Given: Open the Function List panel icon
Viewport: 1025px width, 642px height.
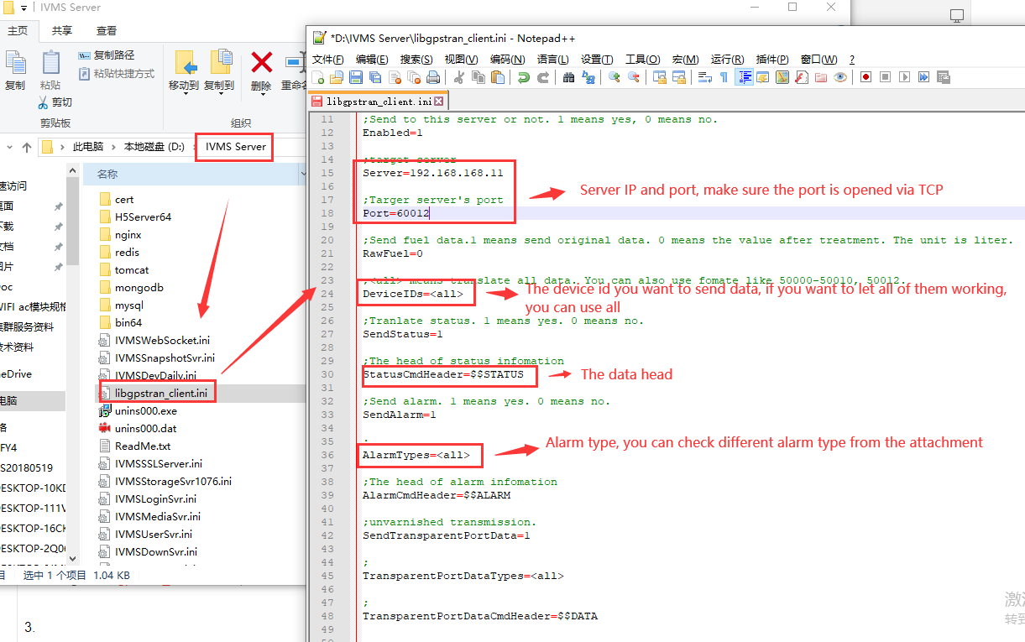Looking at the screenshot, I should point(801,77).
